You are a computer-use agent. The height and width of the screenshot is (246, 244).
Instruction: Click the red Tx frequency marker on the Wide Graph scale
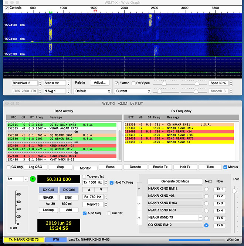(x=95, y=10)
